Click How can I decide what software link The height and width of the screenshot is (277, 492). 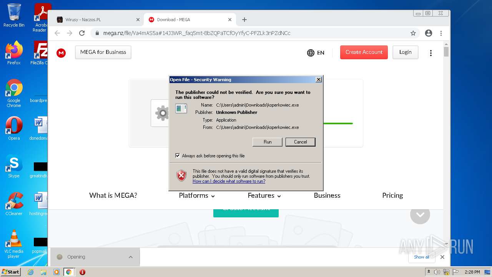[229, 181]
